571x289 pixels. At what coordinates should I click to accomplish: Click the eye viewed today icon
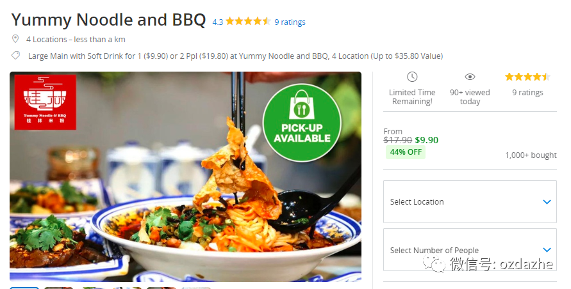tap(470, 77)
